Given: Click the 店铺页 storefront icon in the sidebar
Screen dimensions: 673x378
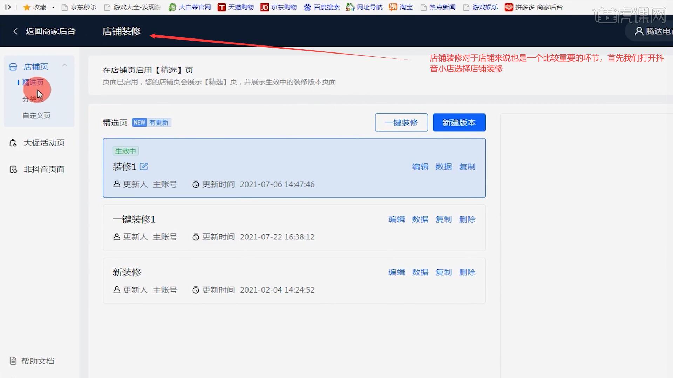Looking at the screenshot, I should 13,67.
